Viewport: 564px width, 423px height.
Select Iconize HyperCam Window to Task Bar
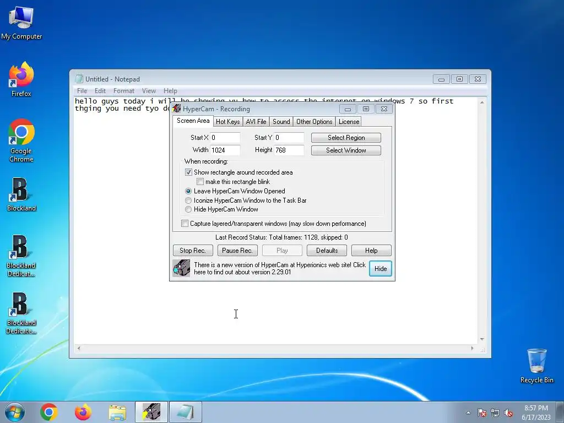(x=188, y=200)
